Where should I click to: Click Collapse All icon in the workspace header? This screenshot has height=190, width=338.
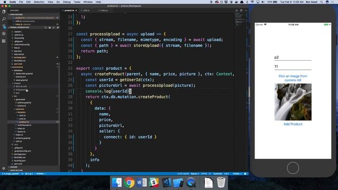(58, 27)
